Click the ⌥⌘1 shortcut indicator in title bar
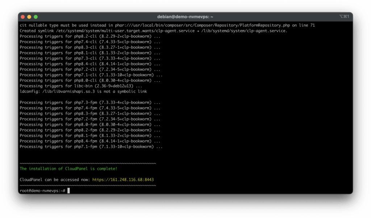This screenshot has width=371, height=218. 344,17
